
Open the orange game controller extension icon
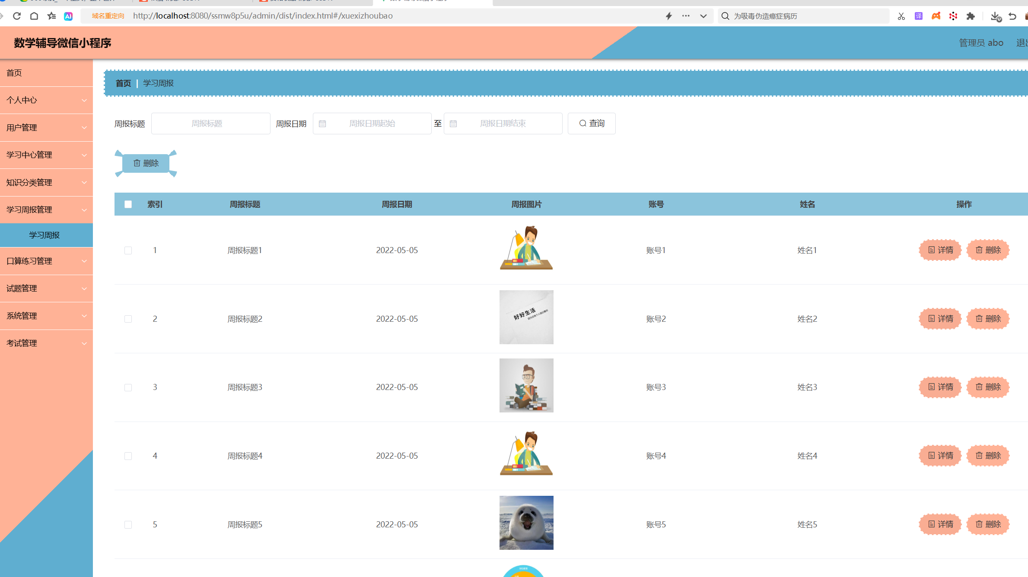(x=936, y=16)
